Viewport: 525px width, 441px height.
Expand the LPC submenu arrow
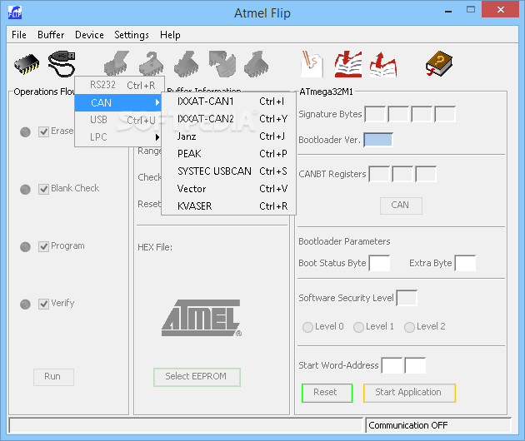[x=157, y=137]
